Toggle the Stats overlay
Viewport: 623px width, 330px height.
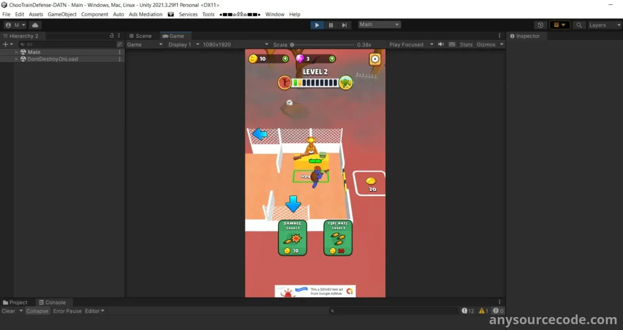coord(466,45)
